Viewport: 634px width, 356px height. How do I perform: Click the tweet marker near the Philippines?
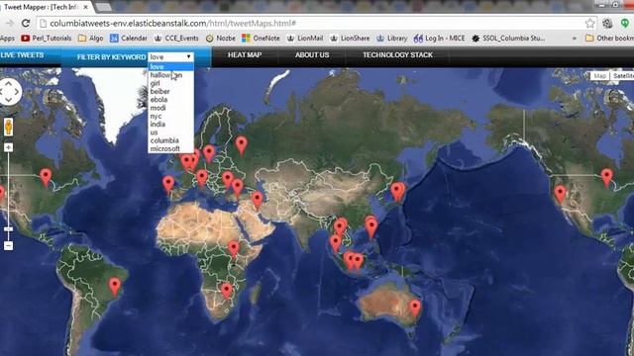coord(371,227)
